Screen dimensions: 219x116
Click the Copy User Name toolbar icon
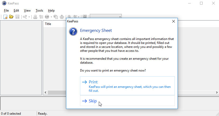click(35, 17)
